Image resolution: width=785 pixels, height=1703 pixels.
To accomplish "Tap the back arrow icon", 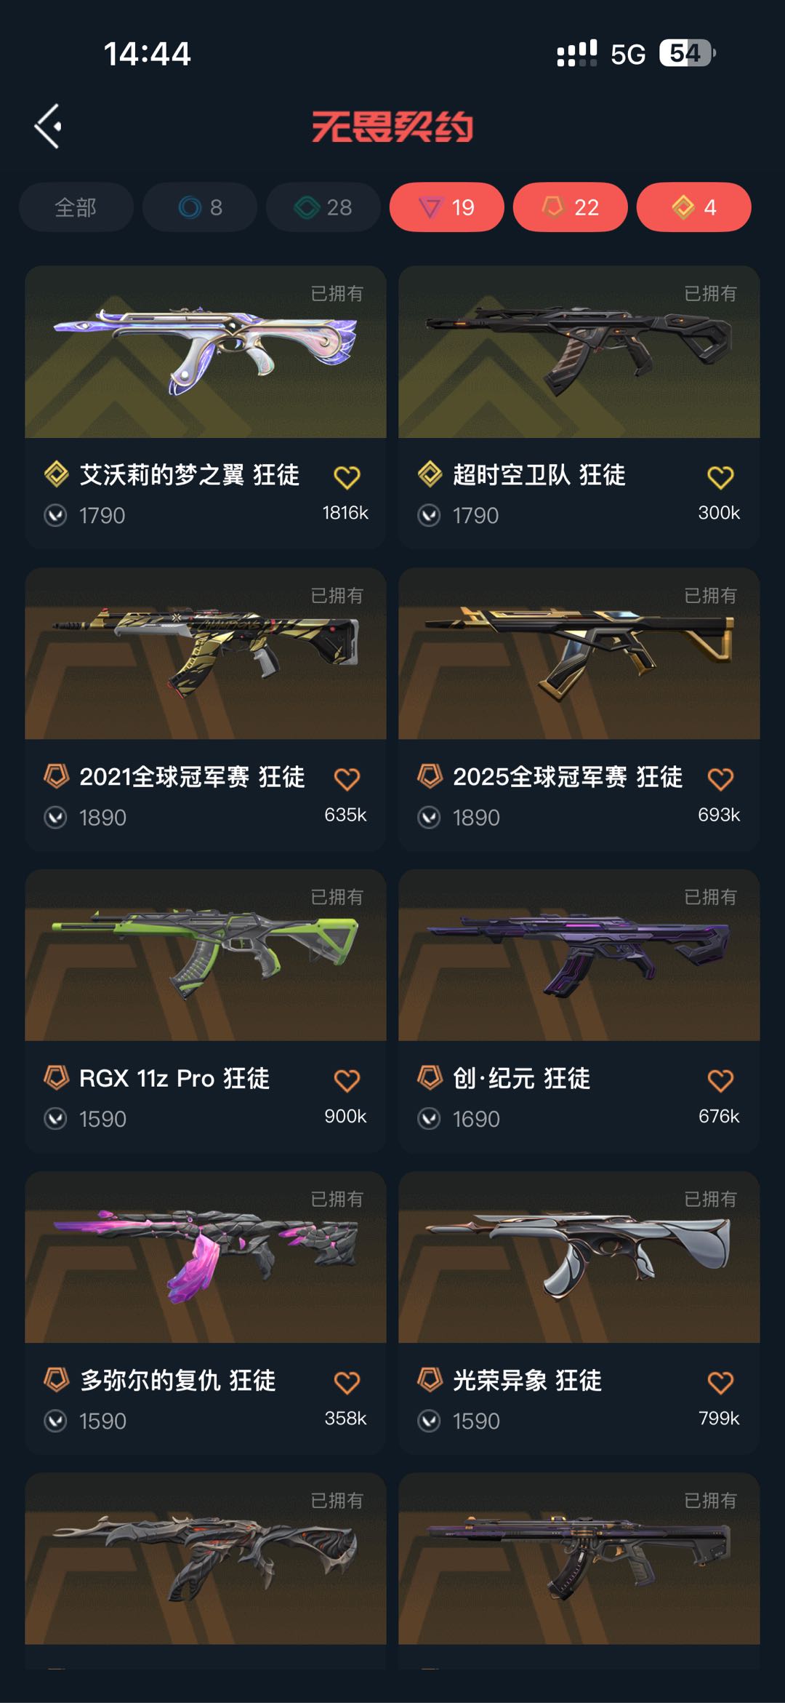I will (x=48, y=126).
